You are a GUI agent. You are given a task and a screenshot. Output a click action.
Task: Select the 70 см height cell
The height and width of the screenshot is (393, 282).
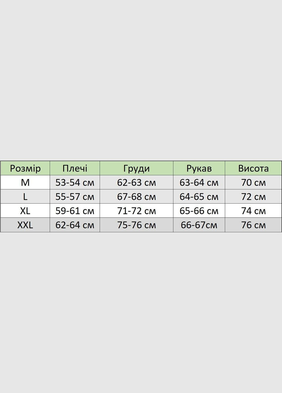coord(253,182)
